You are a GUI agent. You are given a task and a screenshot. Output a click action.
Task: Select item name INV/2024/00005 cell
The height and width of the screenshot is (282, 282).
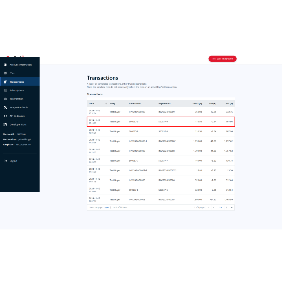click(x=137, y=200)
